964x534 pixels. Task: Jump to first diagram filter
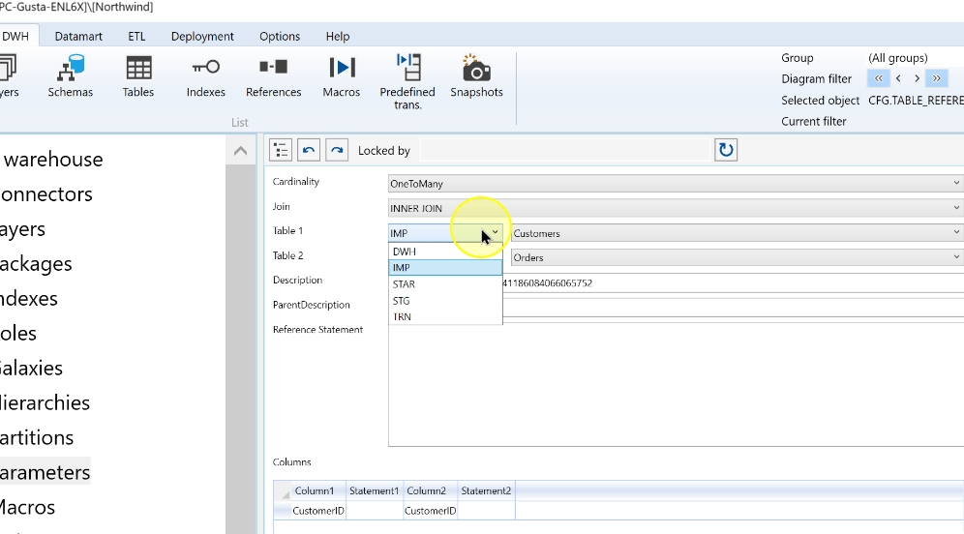pyautogui.click(x=879, y=78)
